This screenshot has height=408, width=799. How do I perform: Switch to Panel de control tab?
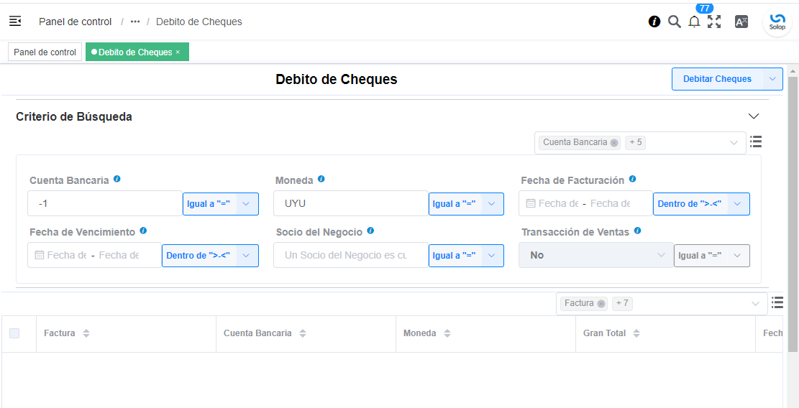pyautogui.click(x=45, y=52)
